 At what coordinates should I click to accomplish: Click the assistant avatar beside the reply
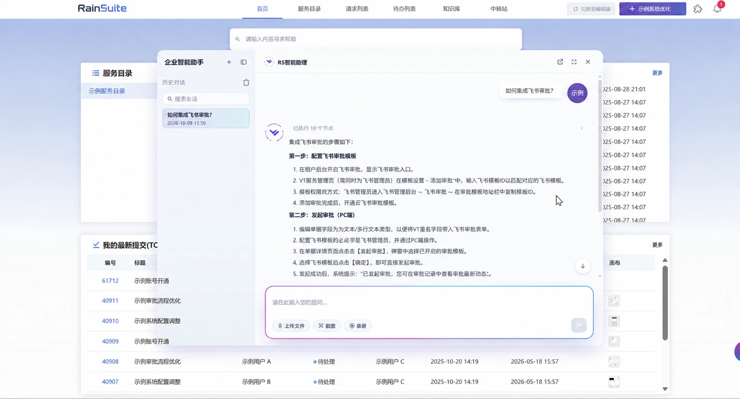tap(274, 133)
